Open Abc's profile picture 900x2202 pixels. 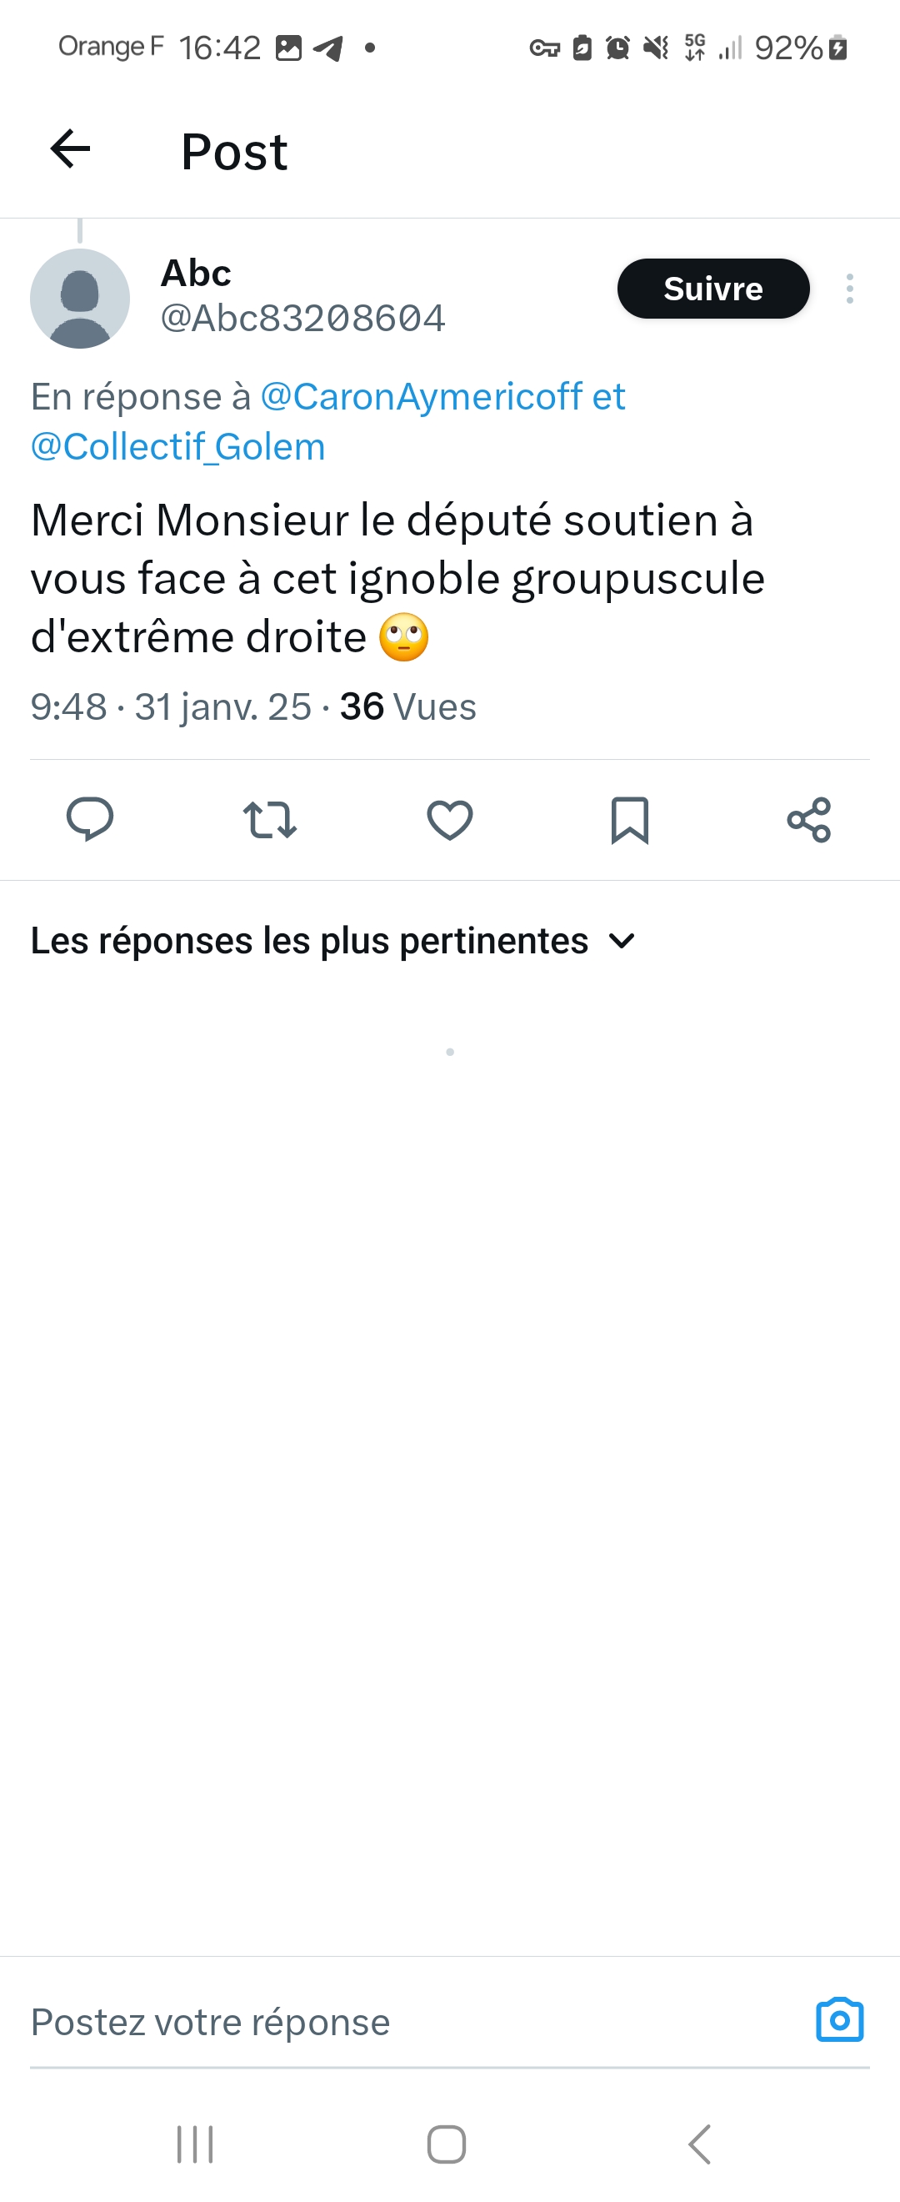point(79,299)
